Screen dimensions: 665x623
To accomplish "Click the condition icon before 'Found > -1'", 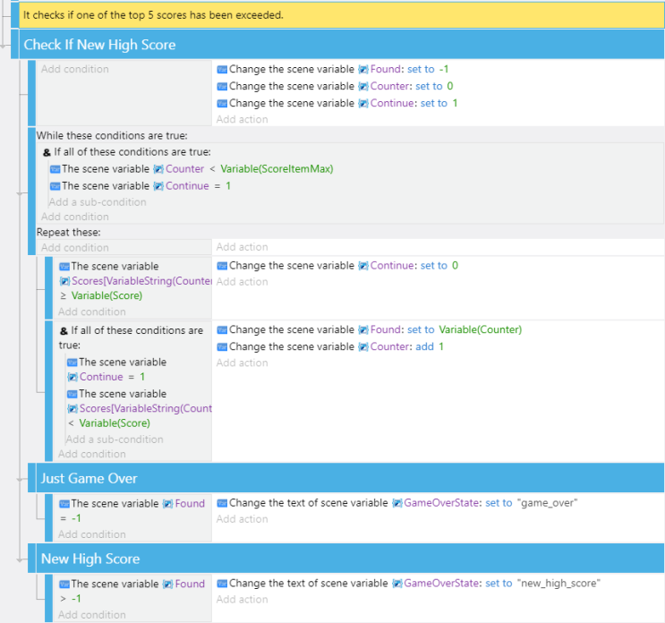I will tap(64, 584).
